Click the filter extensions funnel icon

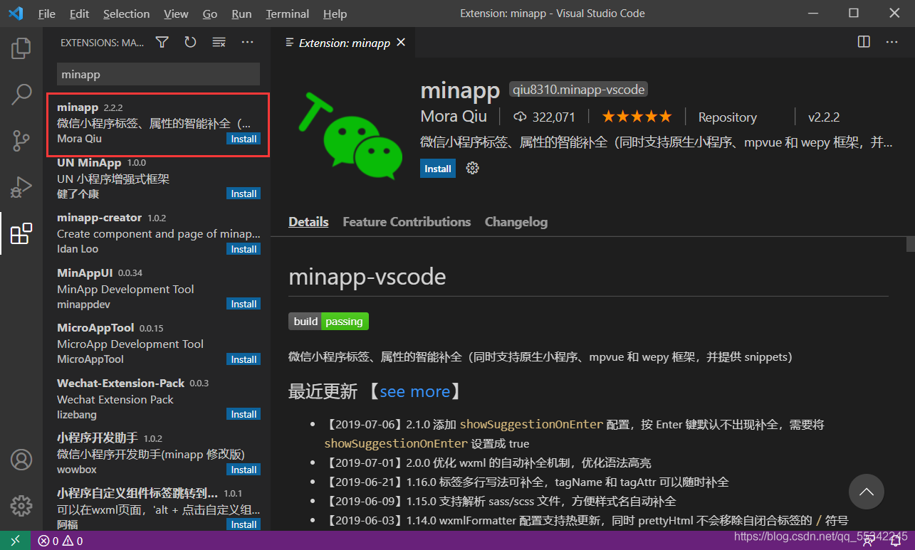pos(162,43)
